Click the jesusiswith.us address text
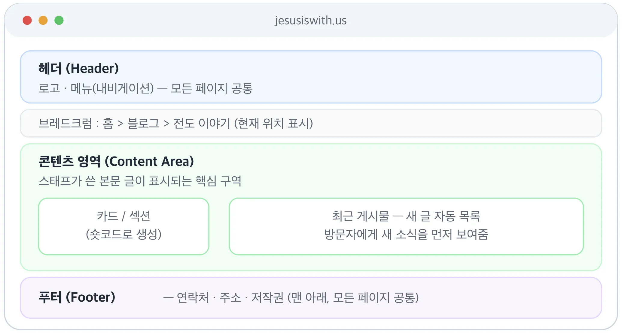Viewport: 622px width, 334px height. pyautogui.click(x=311, y=21)
